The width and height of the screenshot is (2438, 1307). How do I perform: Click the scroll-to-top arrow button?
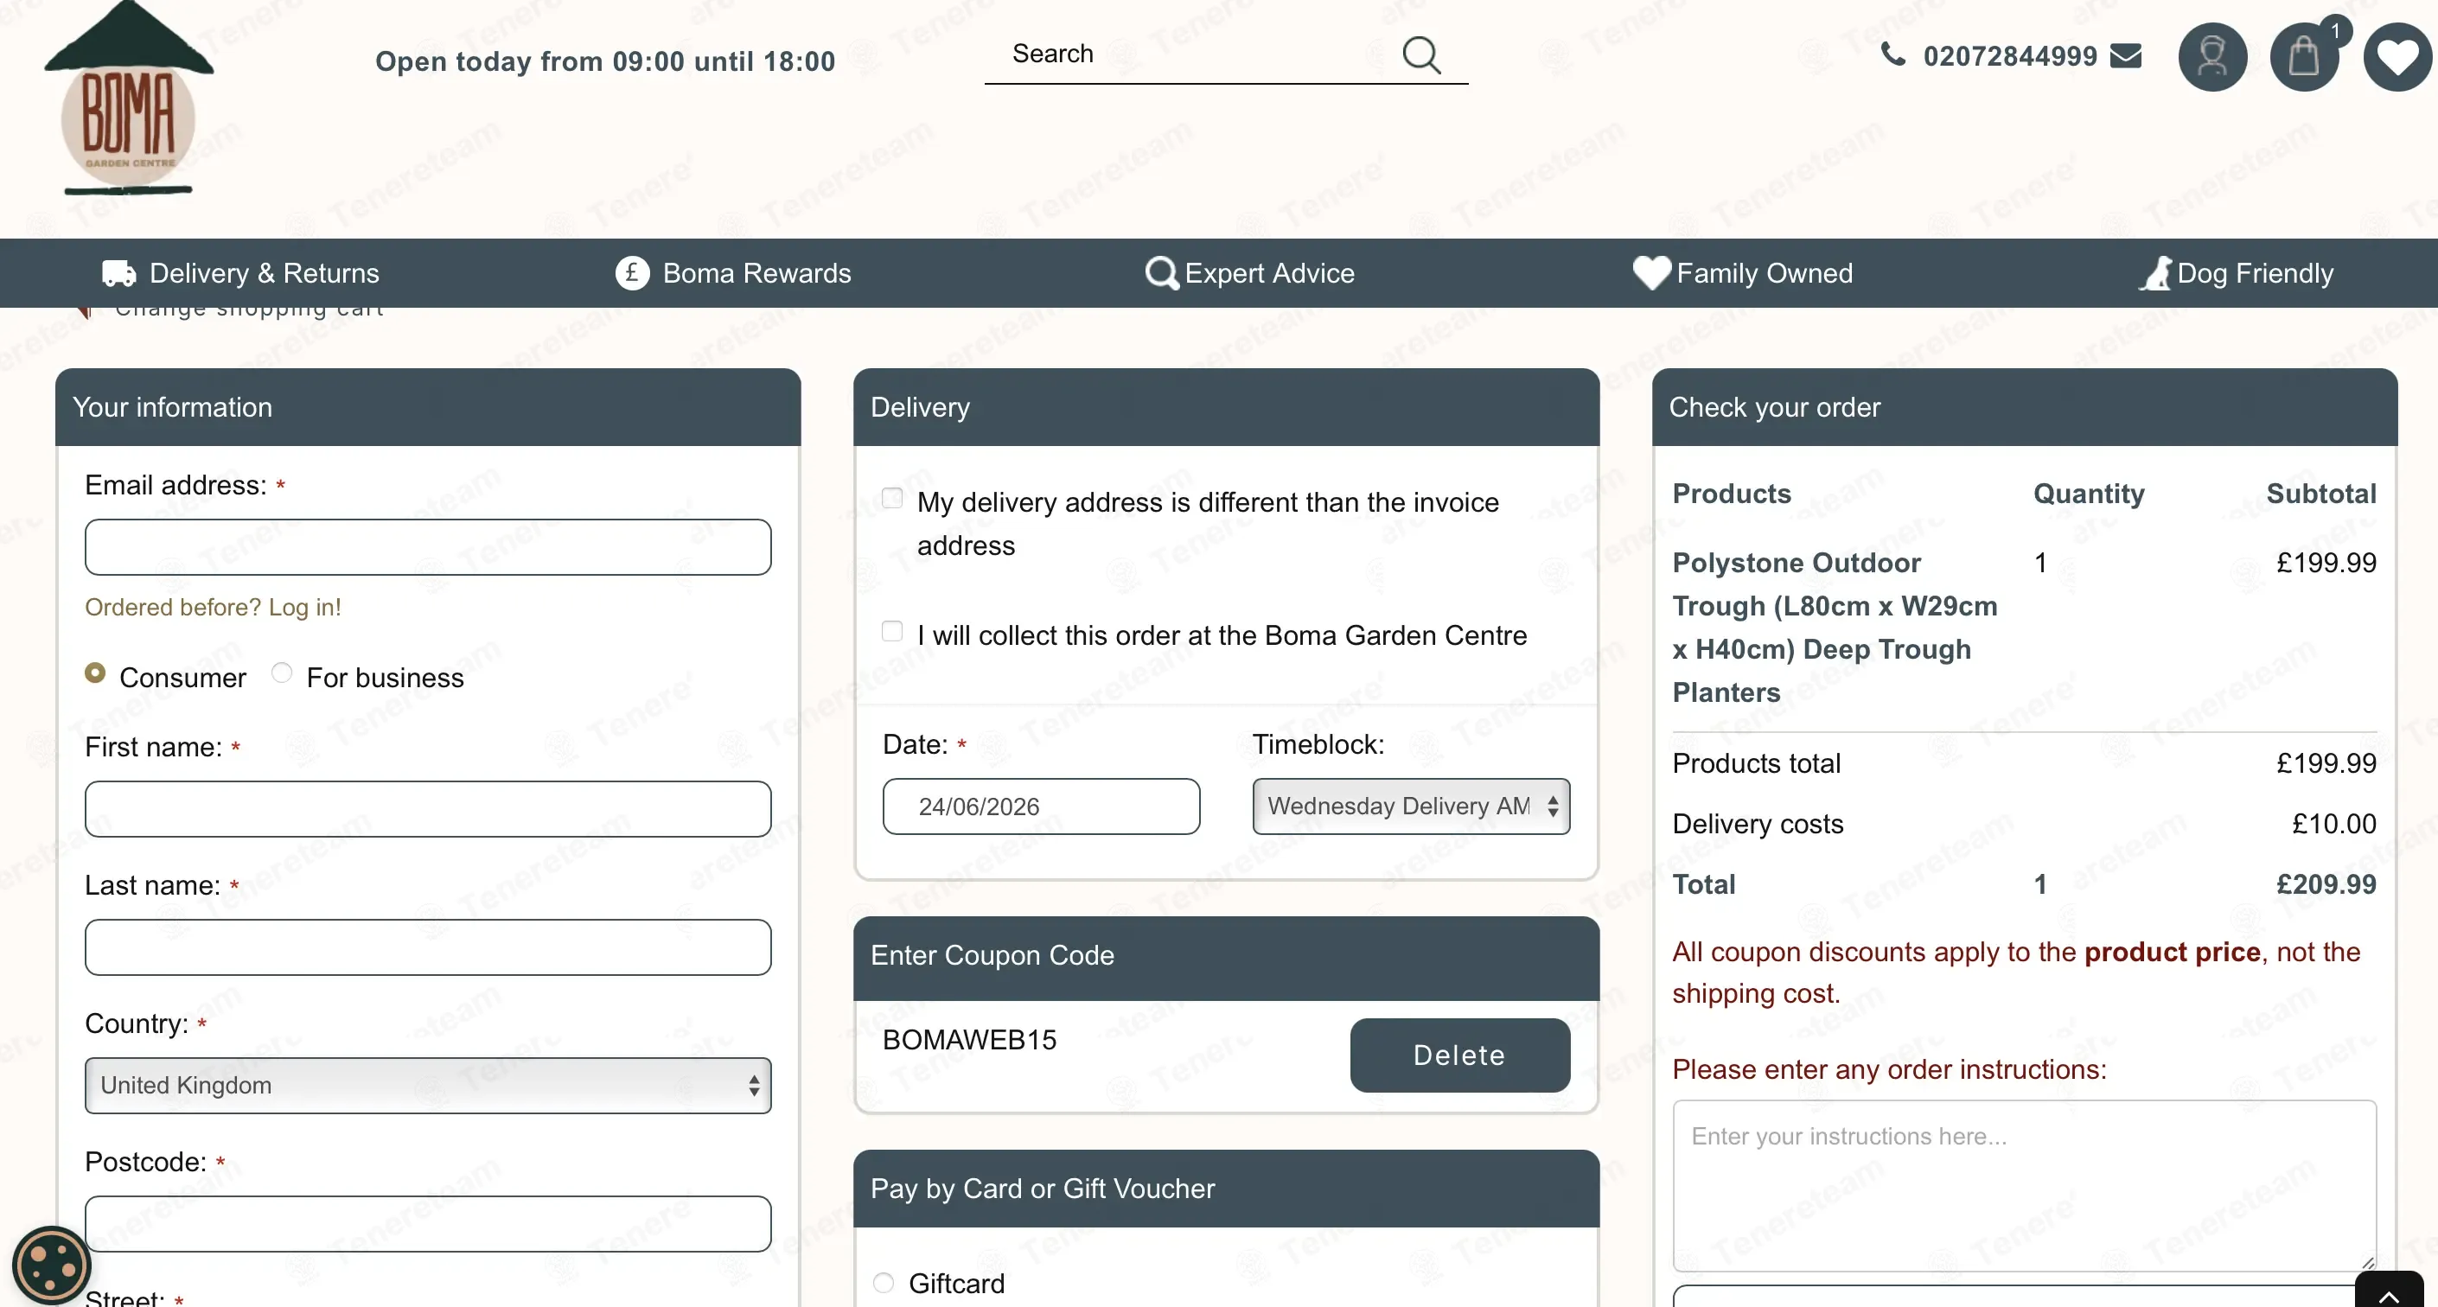pyautogui.click(x=2389, y=1291)
